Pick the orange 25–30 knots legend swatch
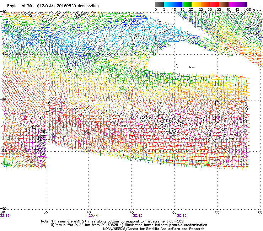The image size is (263, 231). pyautogui.click(x=205, y=4)
